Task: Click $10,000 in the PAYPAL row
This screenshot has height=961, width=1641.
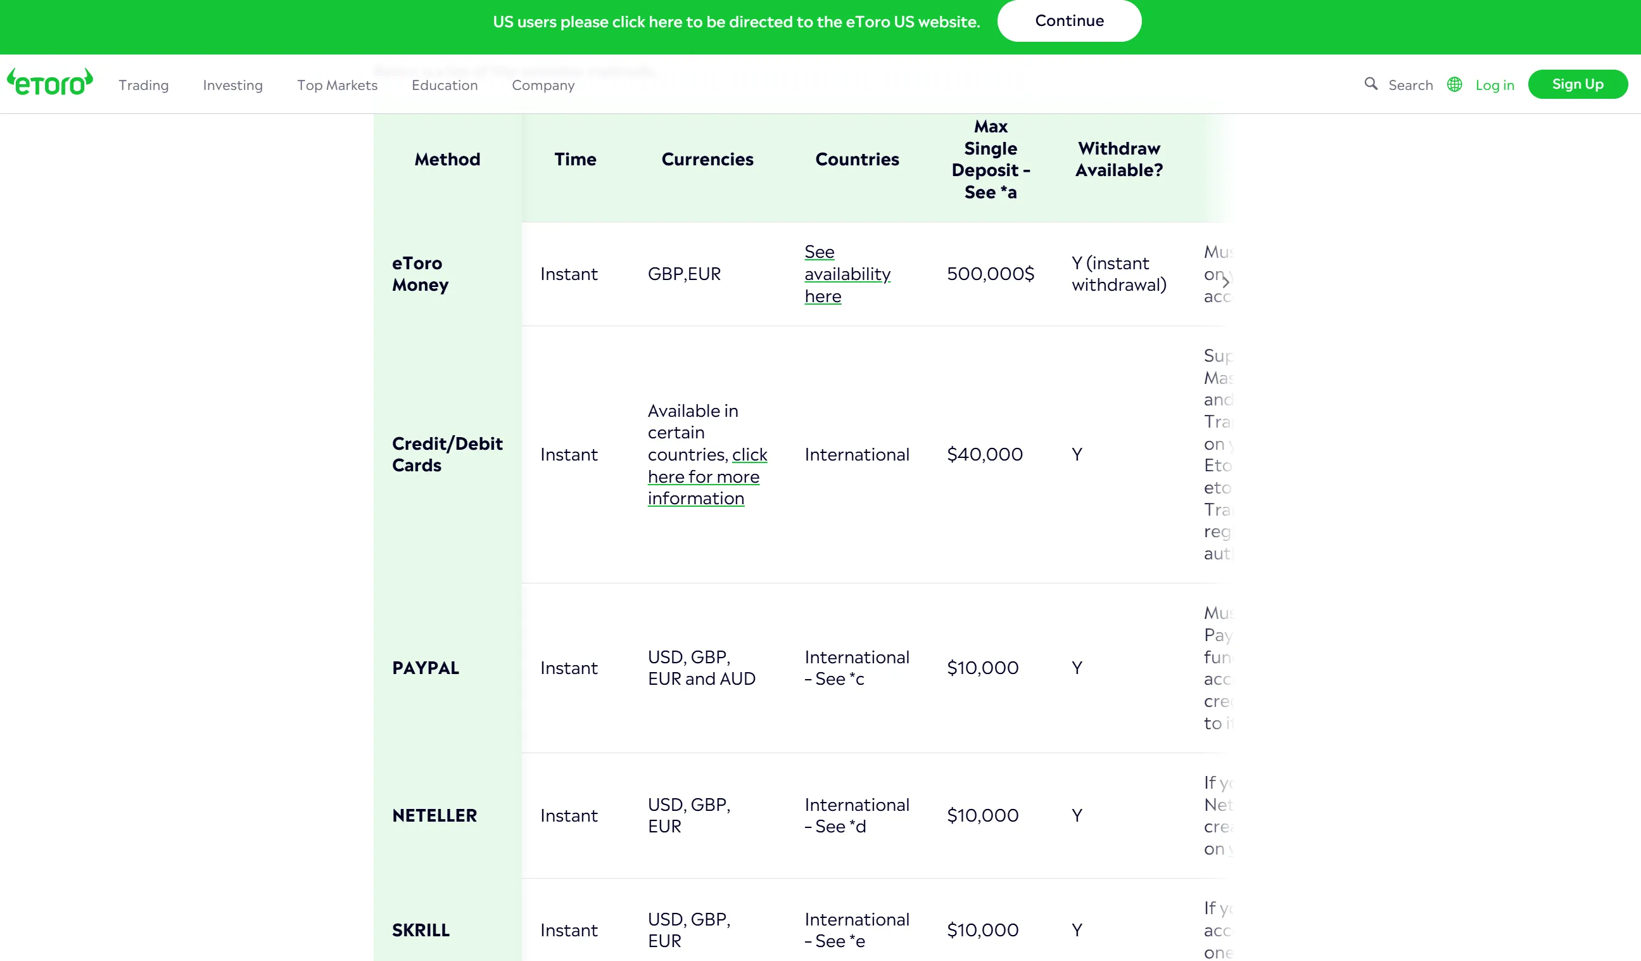Action: tap(983, 668)
